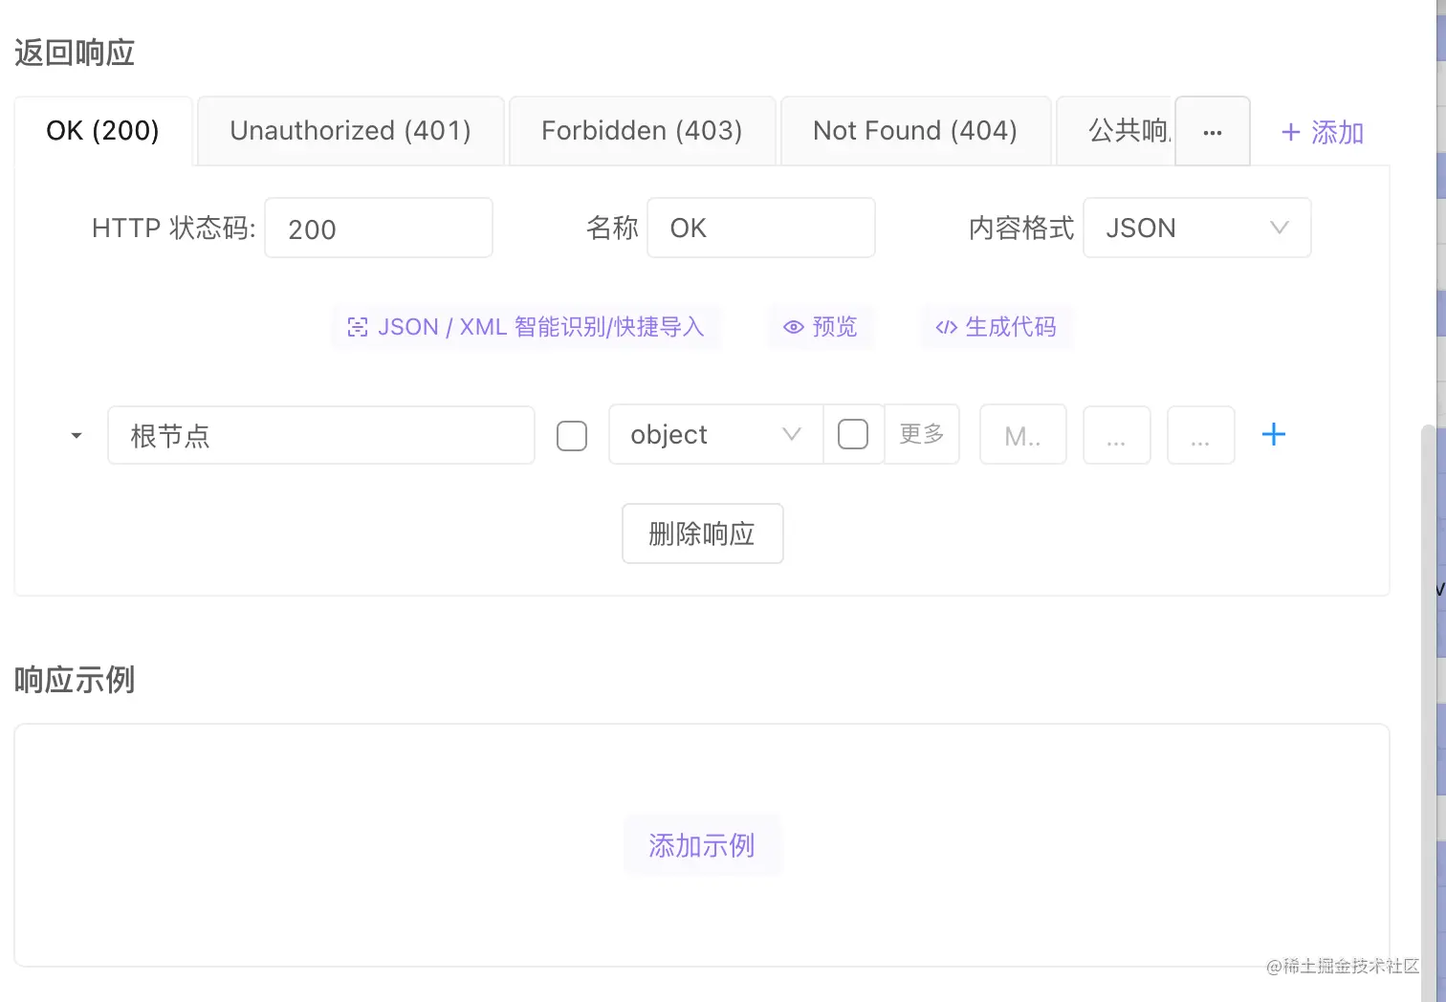Click the first ellipsis field after M..
This screenshot has width=1446, height=1002.
1117,435
